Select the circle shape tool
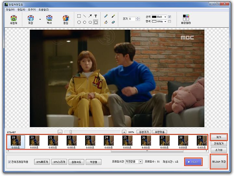Screen dimensions: 234x176 click(84, 22)
